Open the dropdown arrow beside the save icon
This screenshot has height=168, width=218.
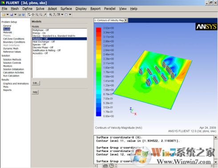pos(15,14)
